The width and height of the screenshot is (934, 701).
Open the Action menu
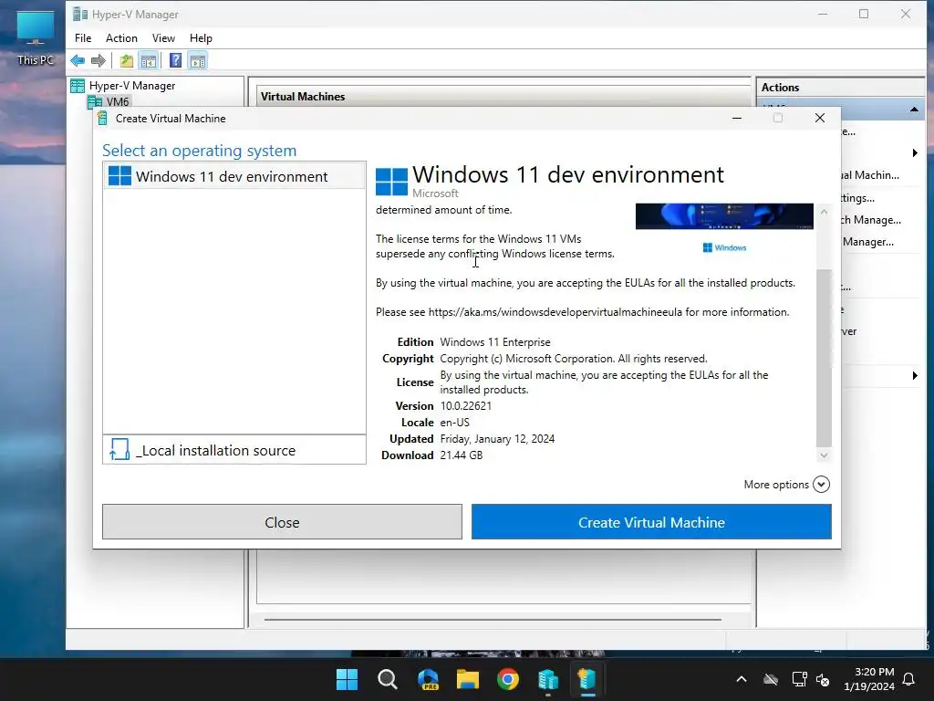coord(121,38)
